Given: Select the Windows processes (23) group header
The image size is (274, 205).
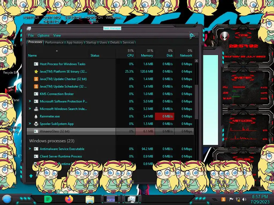Looking at the screenshot, I should (x=52, y=141).
